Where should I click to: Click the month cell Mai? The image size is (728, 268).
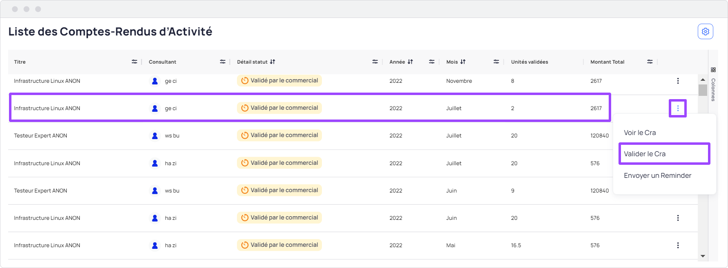pyautogui.click(x=451, y=245)
